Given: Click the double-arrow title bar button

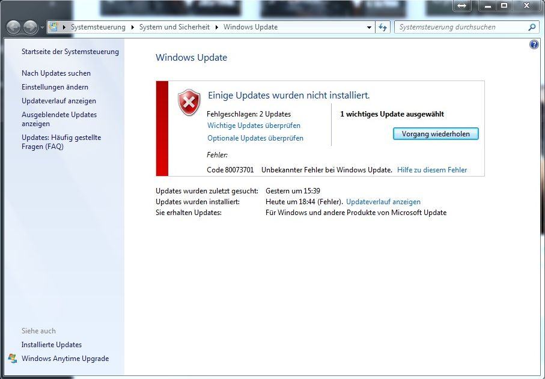Looking at the screenshot, I should 461,5.
